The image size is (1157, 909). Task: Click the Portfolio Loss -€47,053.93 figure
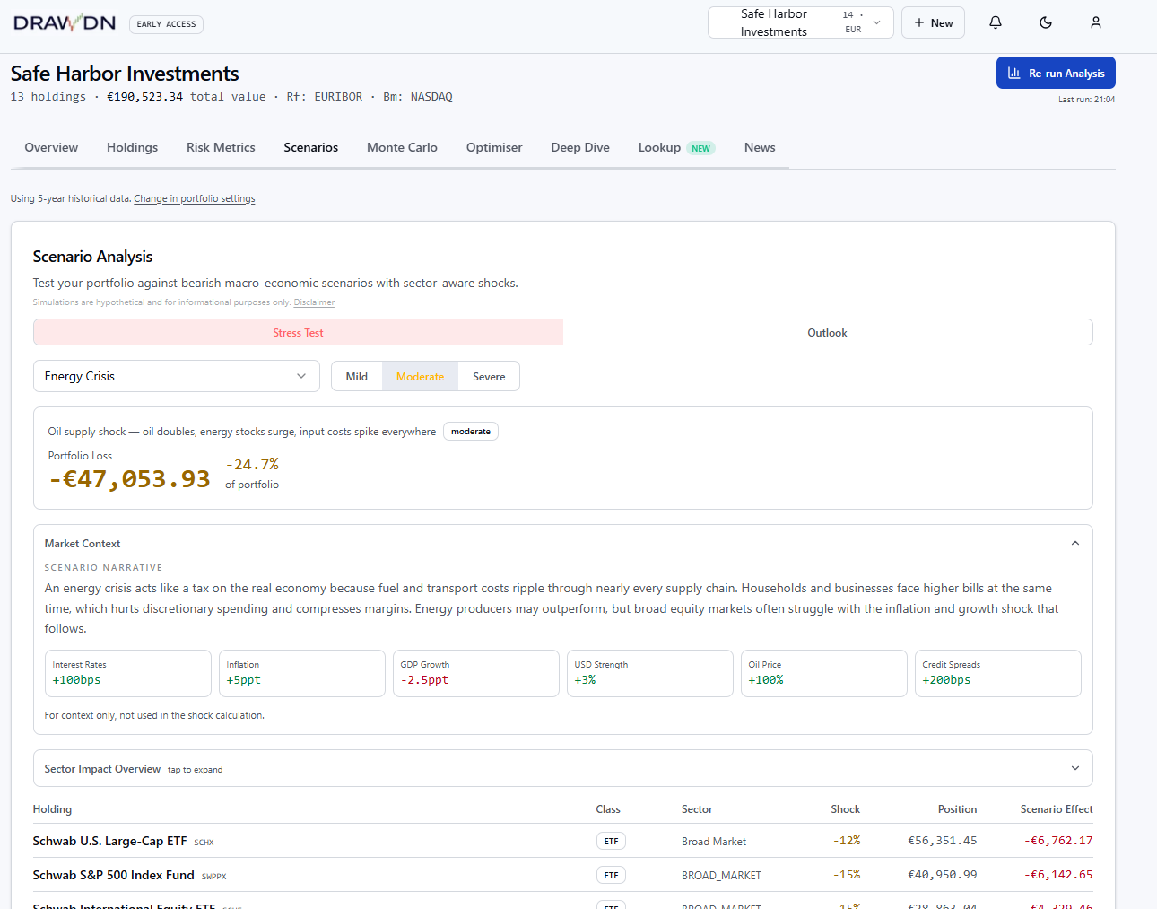(129, 479)
